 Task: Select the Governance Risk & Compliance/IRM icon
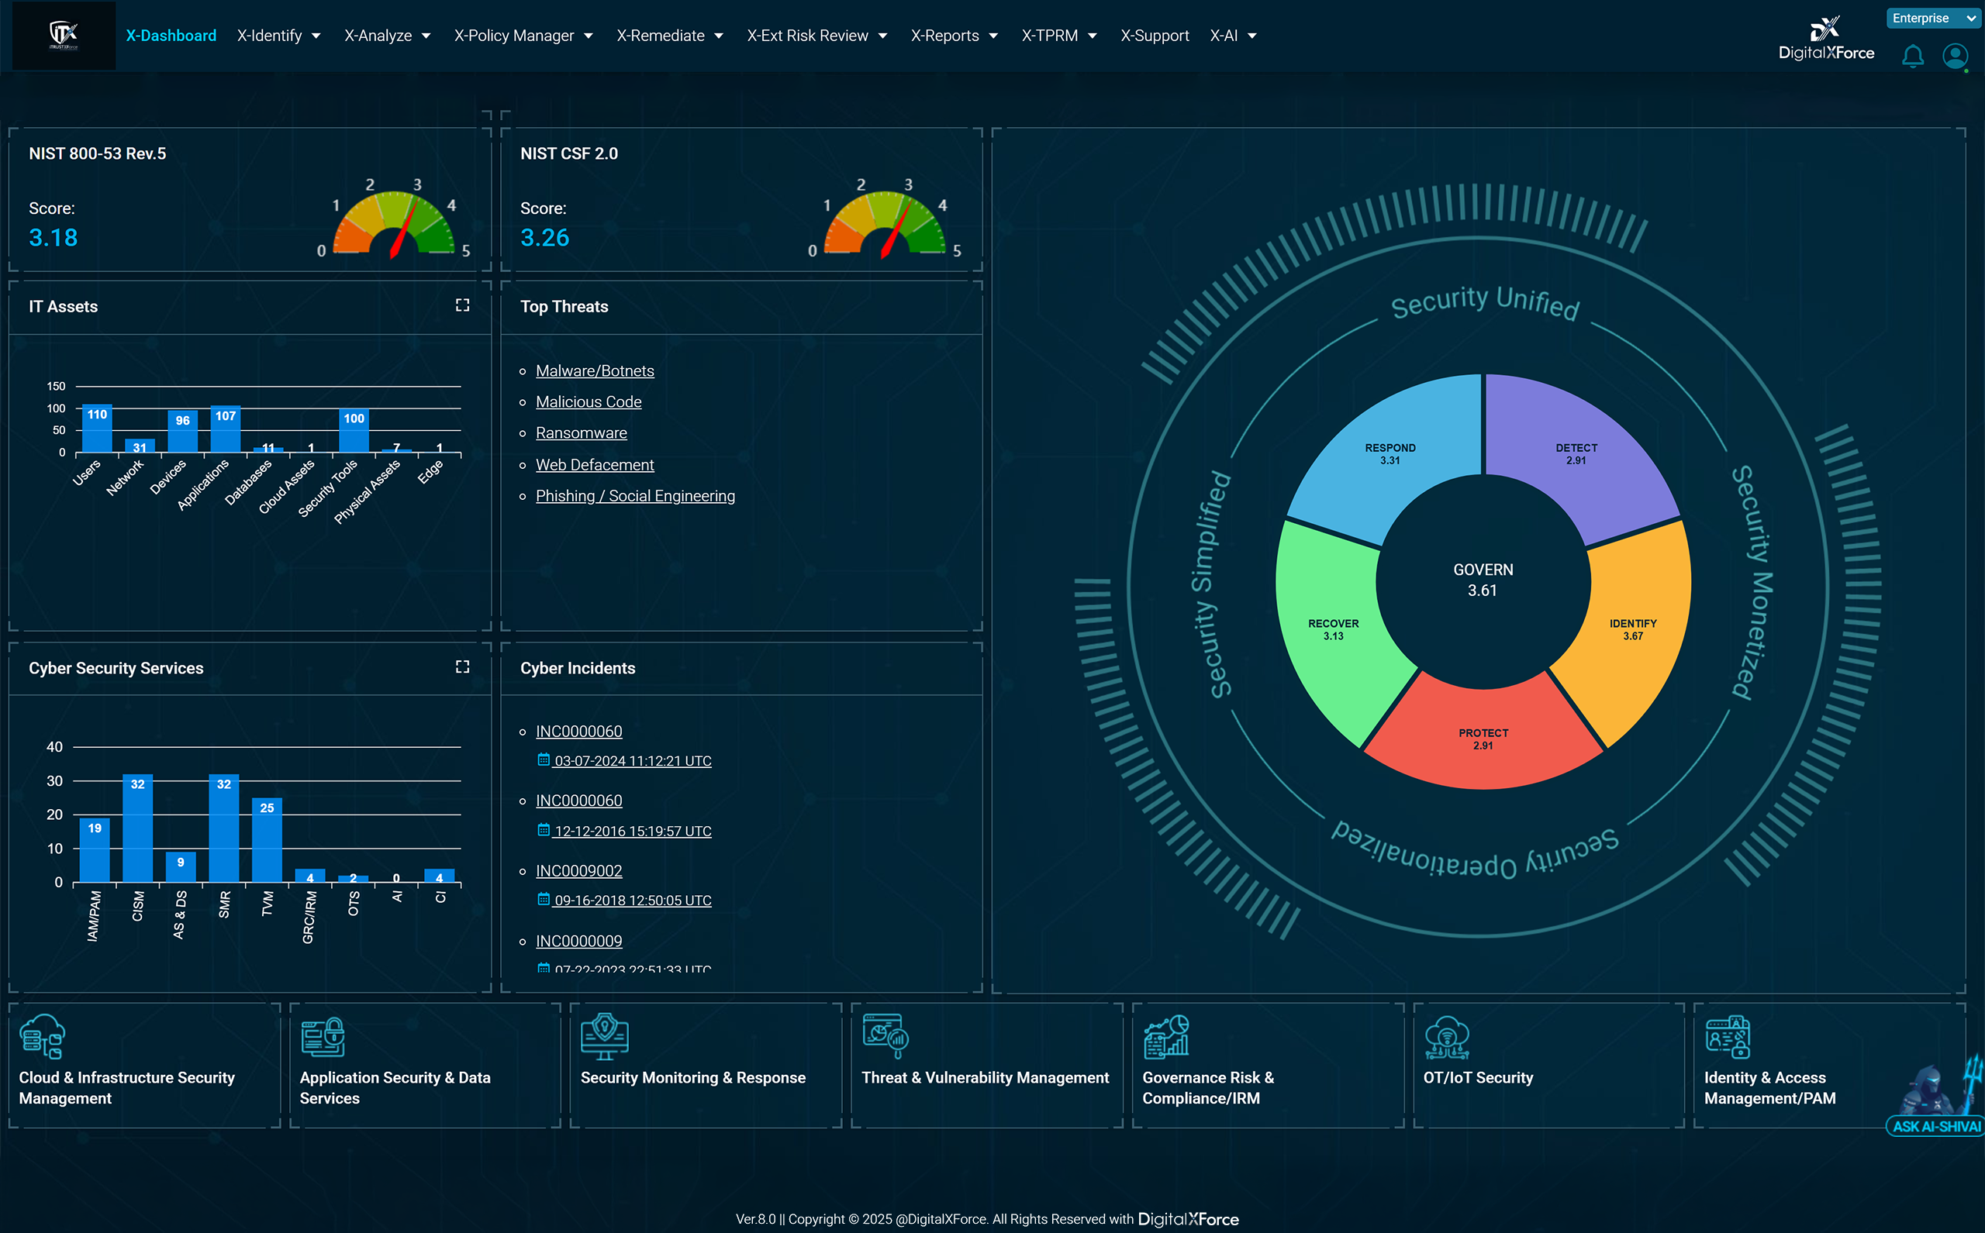pyautogui.click(x=1167, y=1036)
